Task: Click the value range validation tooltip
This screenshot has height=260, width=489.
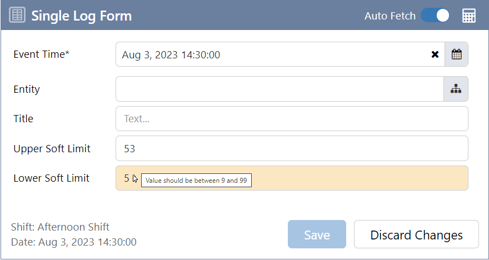Action: point(197,181)
